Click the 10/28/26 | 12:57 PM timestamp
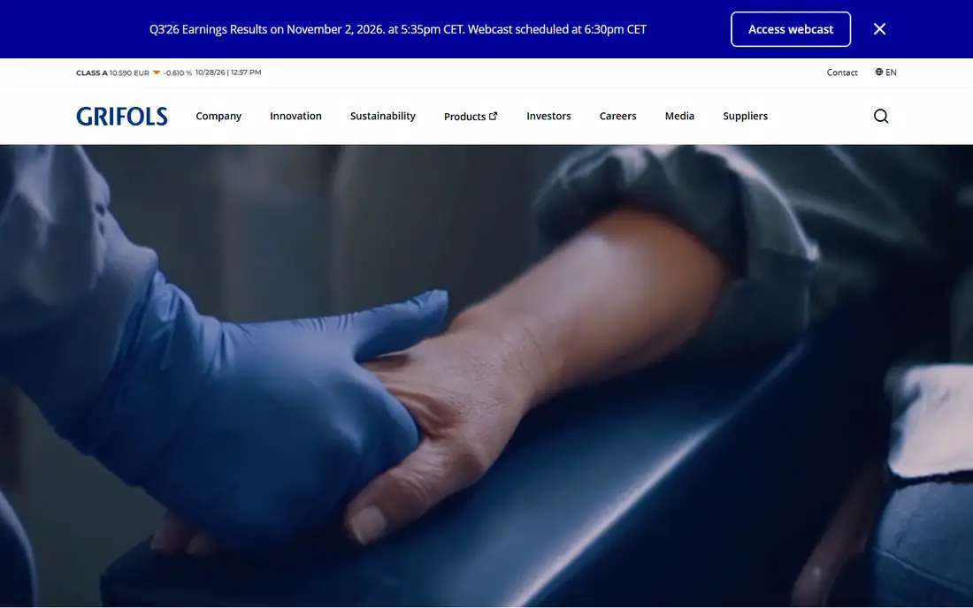 tap(228, 72)
